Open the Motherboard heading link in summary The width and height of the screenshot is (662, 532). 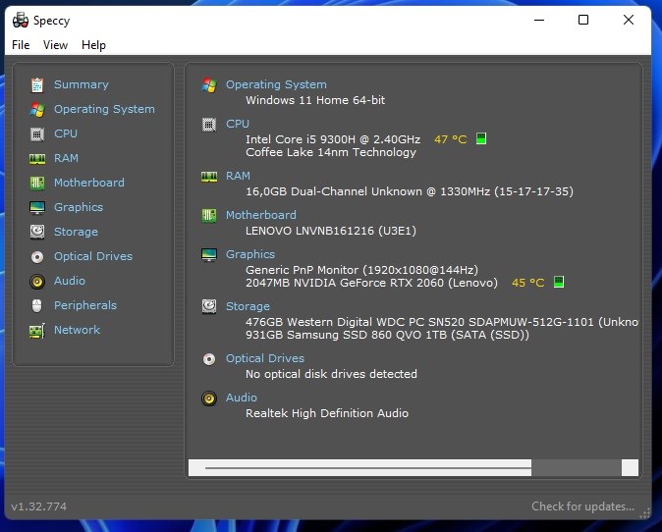tap(261, 215)
